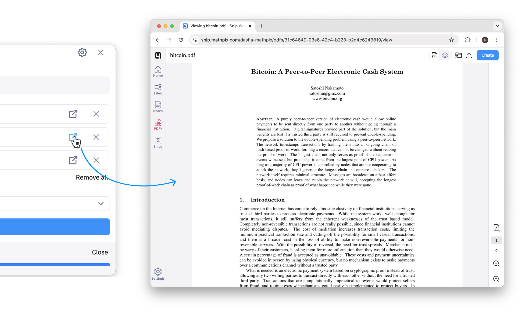Open the Home section in the sidebar
This screenshot has height=318, width=522.
[158, 71]
